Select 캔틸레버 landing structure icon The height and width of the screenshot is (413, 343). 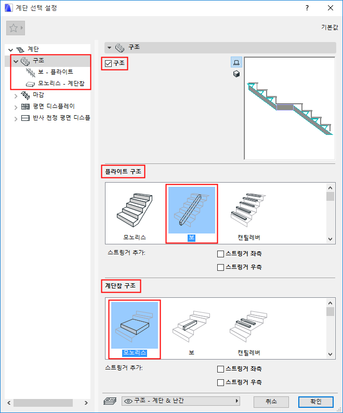[249, 329]
